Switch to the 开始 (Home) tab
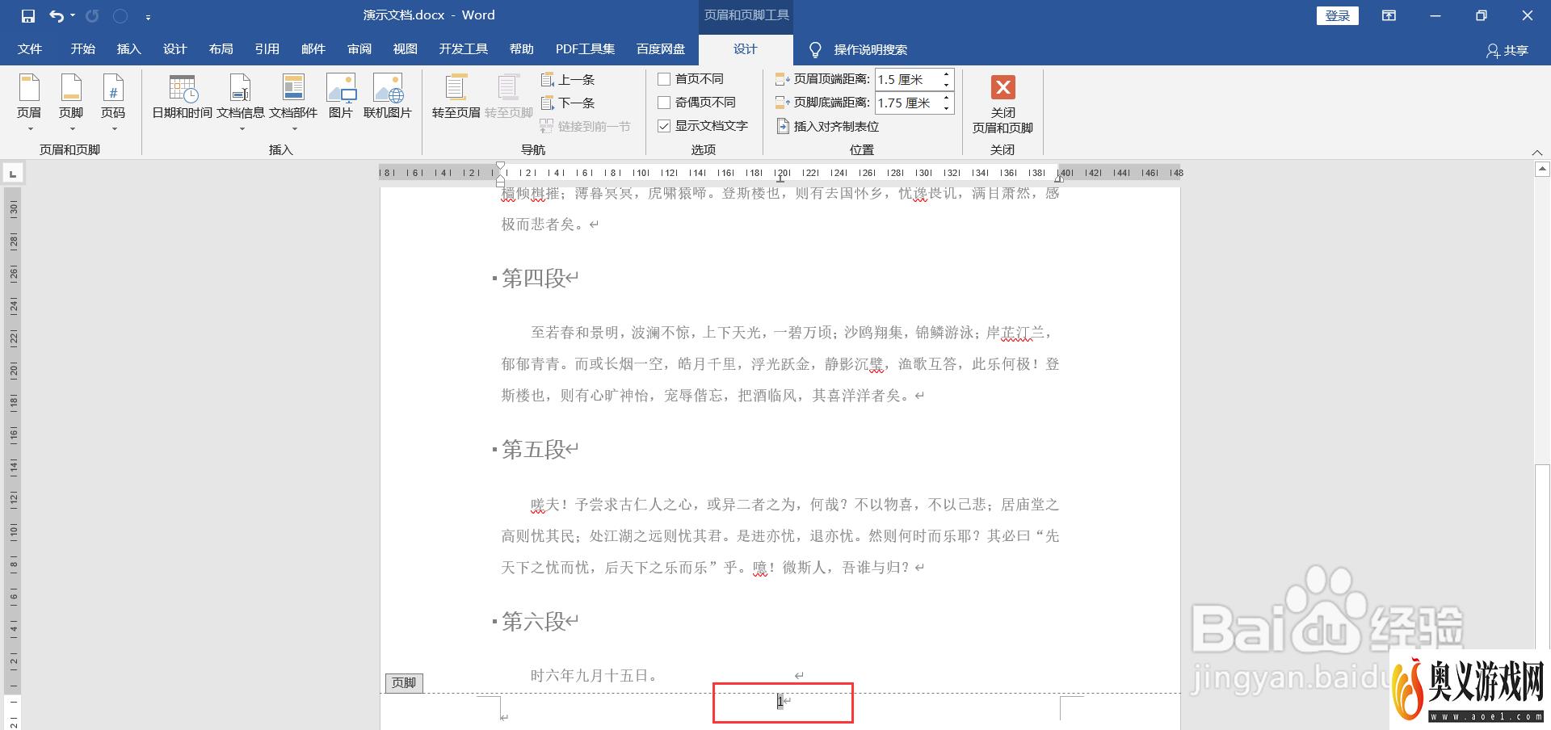 pyautogui.click(x=82, y=49)
